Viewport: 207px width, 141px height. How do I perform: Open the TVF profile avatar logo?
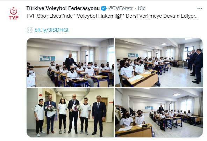click(x=14, y=13)
